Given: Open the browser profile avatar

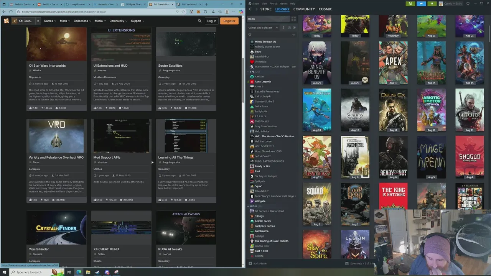Looking at the screenshot, I should pos(227,11).
